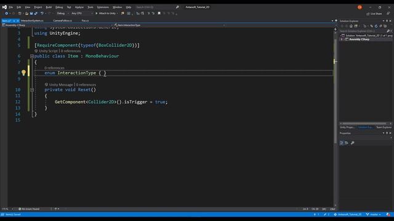Close the Item.cs tab
The width and height of the screenshot is (394, 221).
click(x=18, y=21)
